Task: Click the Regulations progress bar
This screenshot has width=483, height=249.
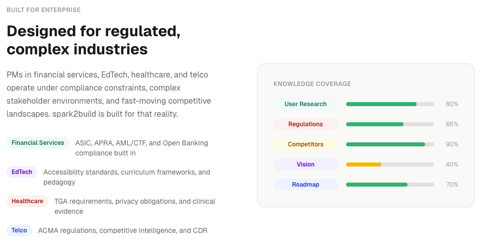Action: click(390, 124)
